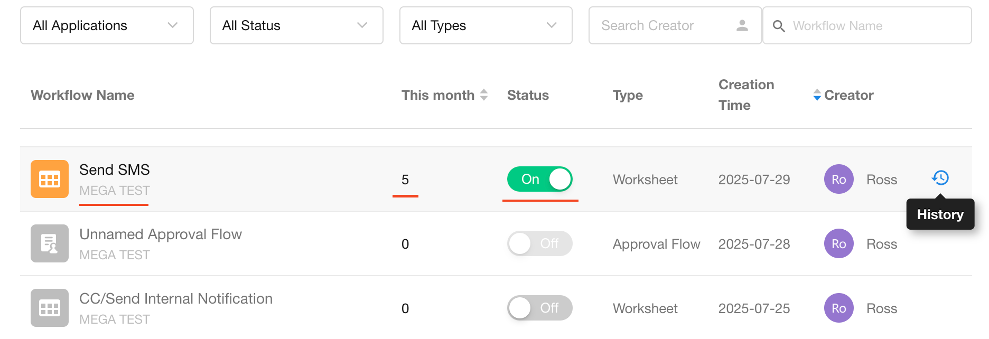The image size is (989, 339).
Task: Switch on CC/Send Internal Notification toggle
Action: [x=539, y=308]
